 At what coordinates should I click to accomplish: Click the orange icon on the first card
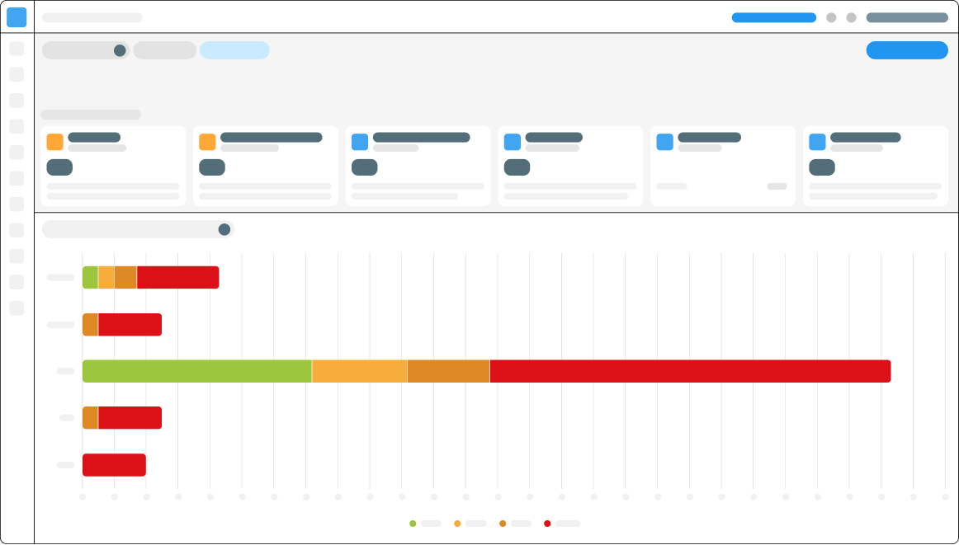pos(55,142)
